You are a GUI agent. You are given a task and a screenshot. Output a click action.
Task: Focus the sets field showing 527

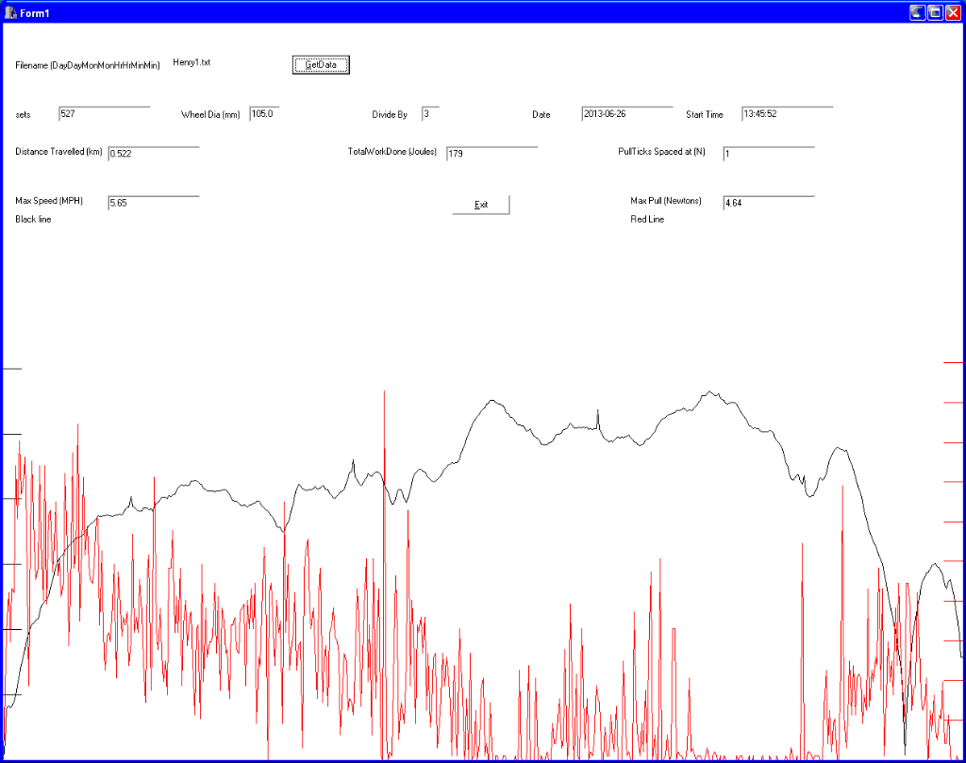click(x=104, y=114)
